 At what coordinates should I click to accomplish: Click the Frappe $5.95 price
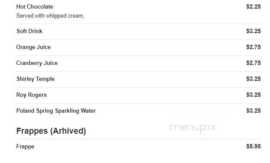pos(254,147)
